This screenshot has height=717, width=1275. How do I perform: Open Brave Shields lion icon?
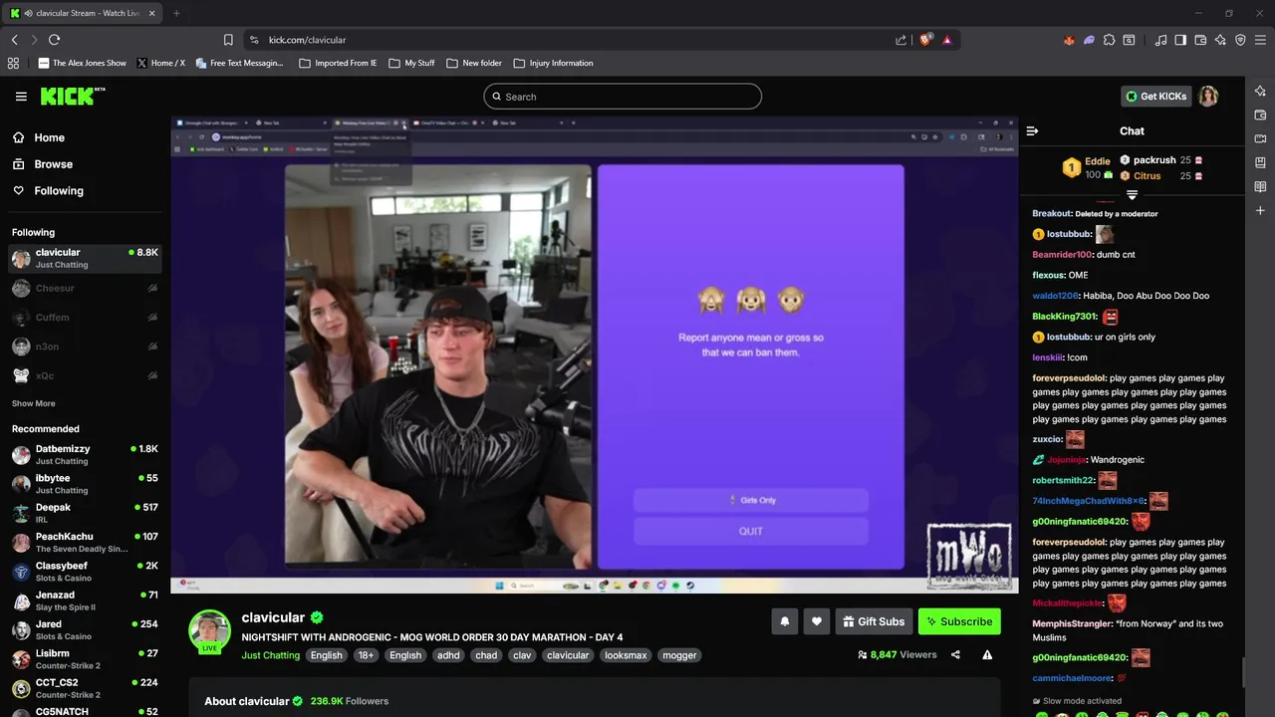click(925, 40)
